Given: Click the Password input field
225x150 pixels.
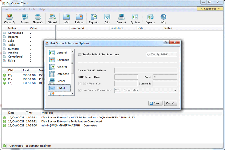Looking at the screenshot, I should pyautogui.click(x=165, y=84).
